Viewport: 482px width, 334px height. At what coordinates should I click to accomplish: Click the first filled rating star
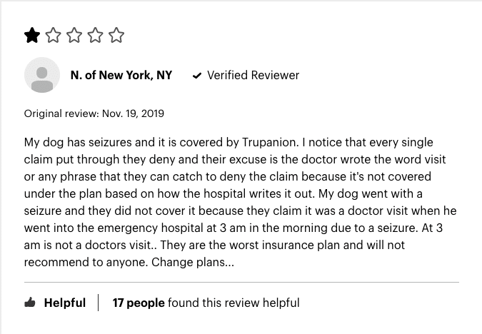tap(32, 35)
